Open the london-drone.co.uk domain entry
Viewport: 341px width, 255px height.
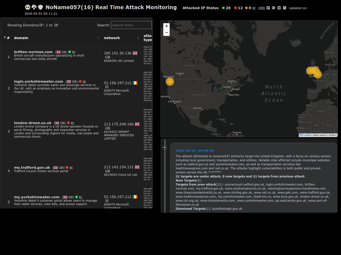(x=33, y=123)
